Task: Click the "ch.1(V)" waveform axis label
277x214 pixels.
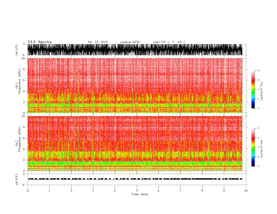Action: [x=17, y=50]
